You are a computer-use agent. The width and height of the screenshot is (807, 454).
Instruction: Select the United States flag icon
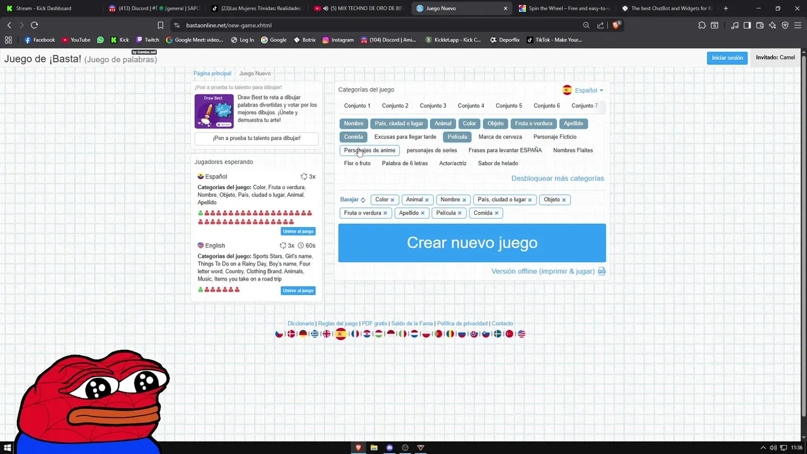[521, 334]
